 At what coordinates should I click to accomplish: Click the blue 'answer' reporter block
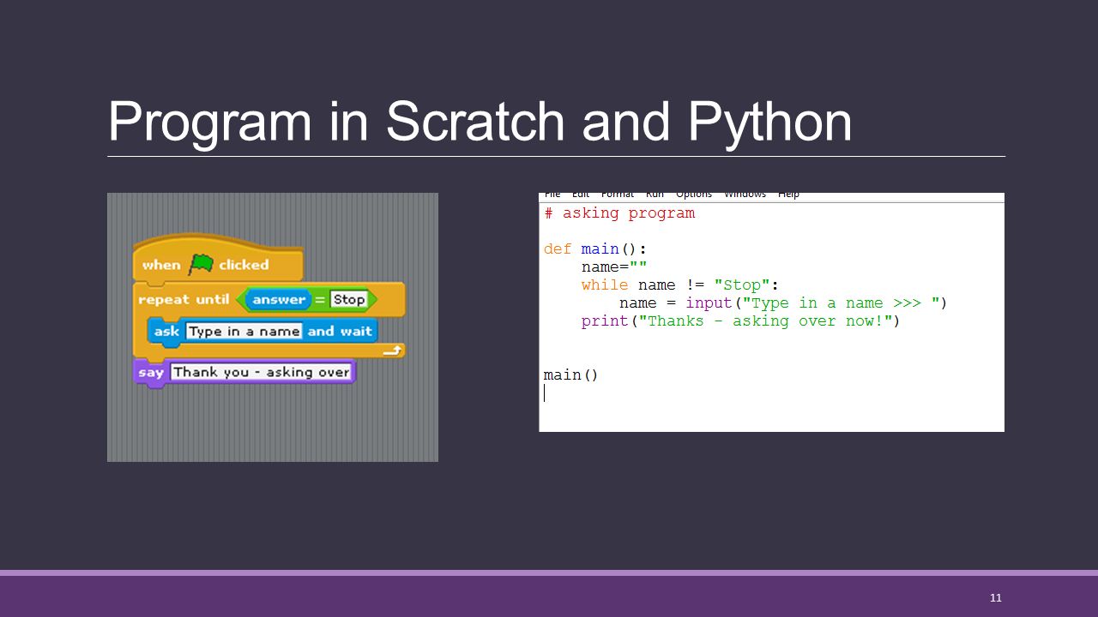click(279, 300)
